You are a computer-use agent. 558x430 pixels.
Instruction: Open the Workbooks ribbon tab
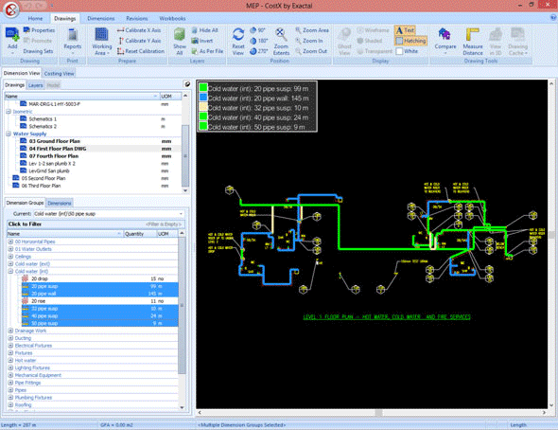(172, 19)
